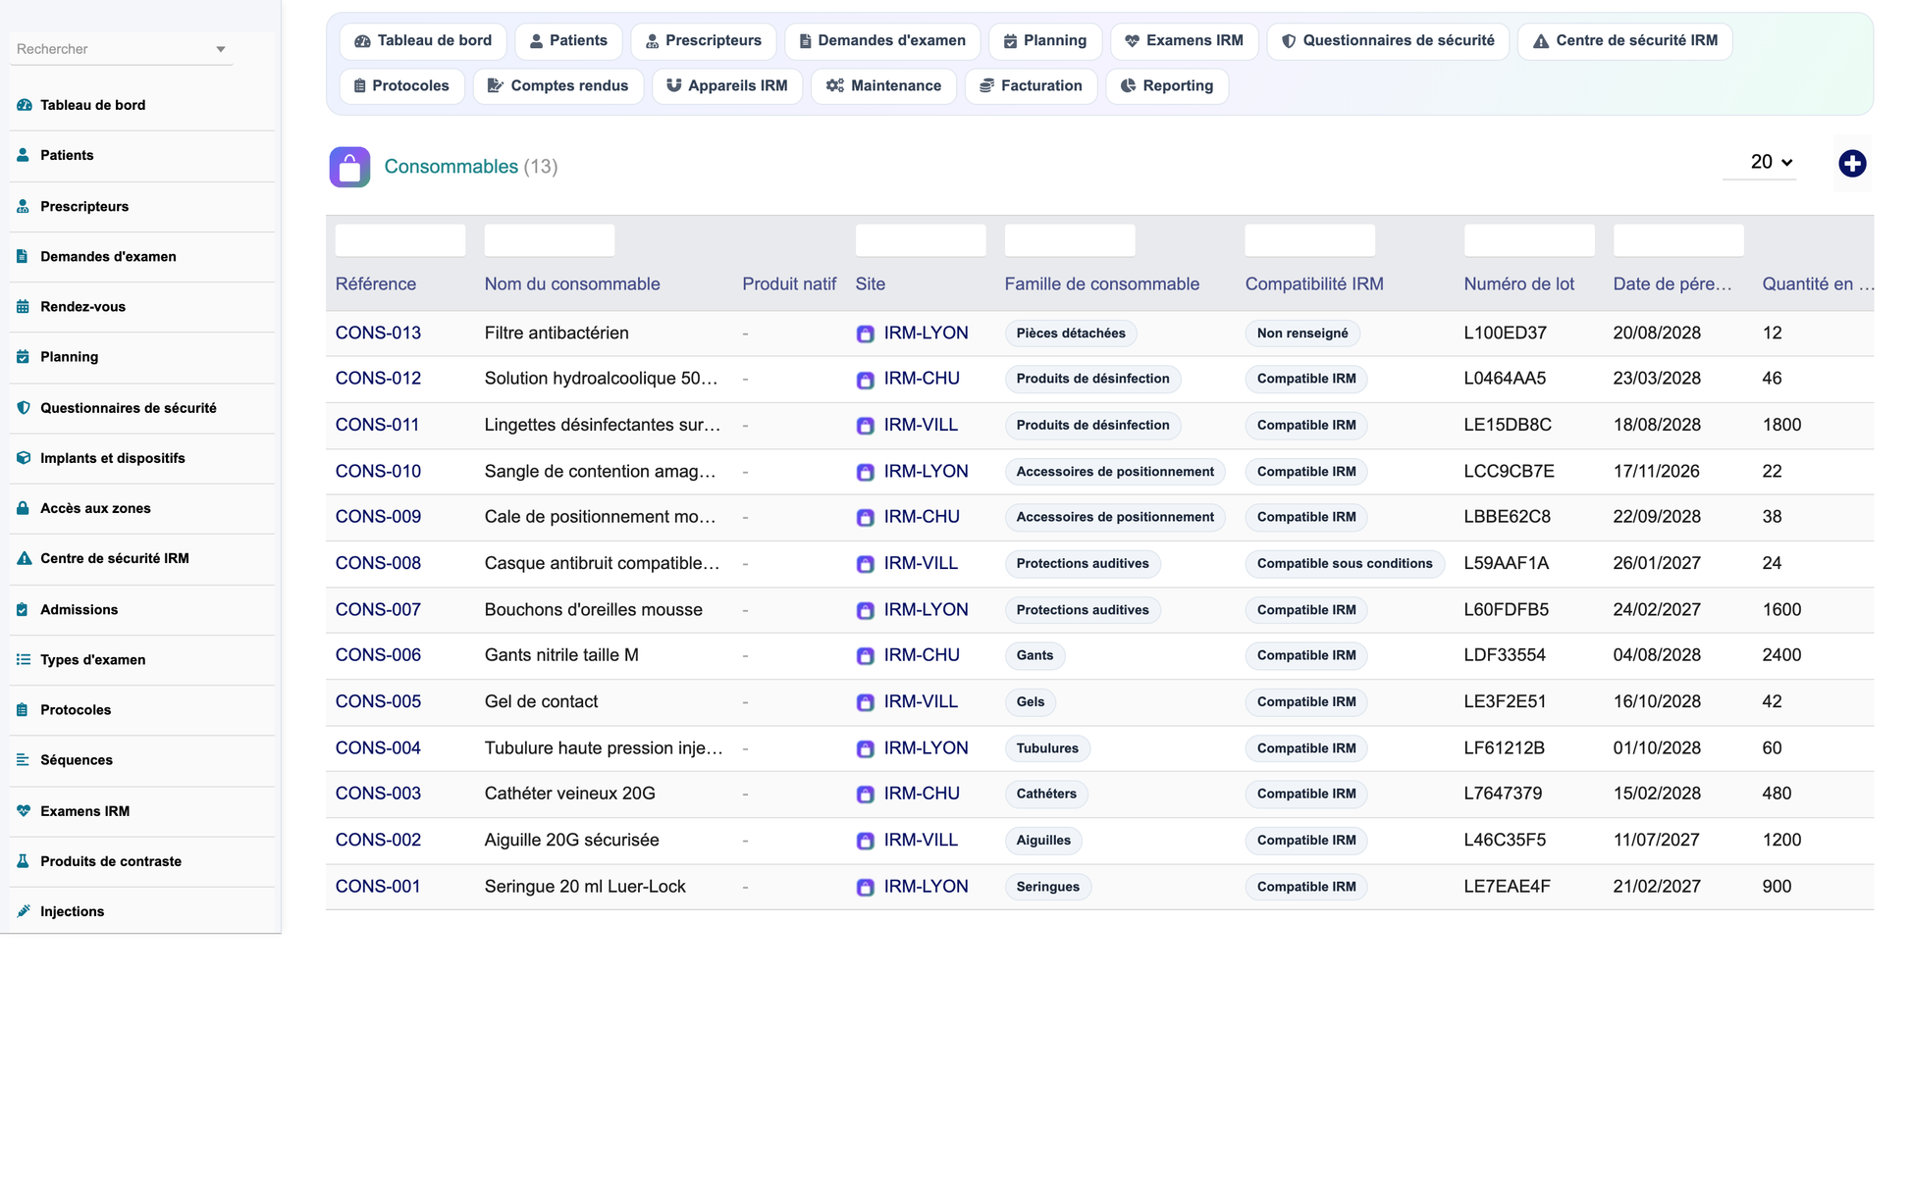This screenshot has width=1910, height=1181.
Task: Click the Pièces détachées family badge
Action: click(x=1071, y=334)
